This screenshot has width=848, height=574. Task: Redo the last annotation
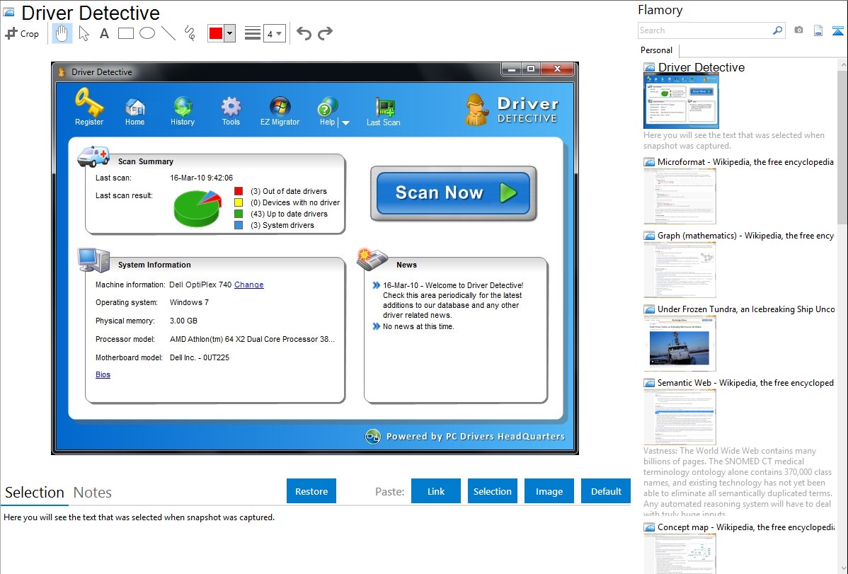[x=325, y=33]
